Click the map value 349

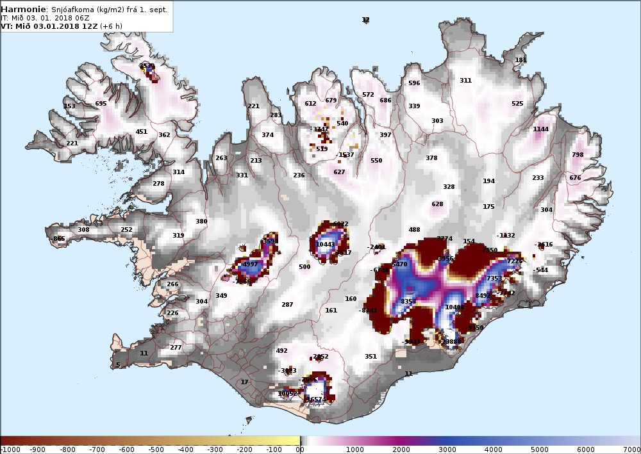pyautogui.click(x=221, y=295)
